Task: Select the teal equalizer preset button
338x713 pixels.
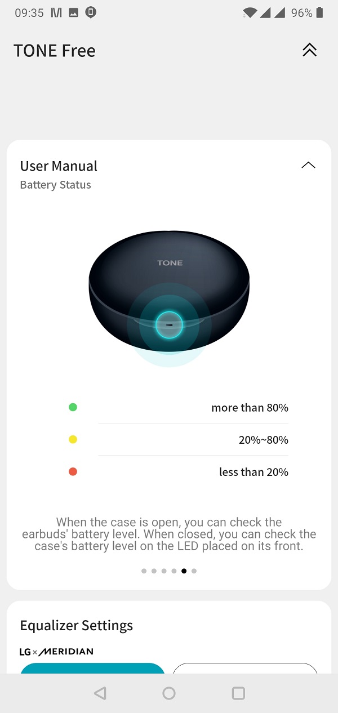Action: pos(92,668)
